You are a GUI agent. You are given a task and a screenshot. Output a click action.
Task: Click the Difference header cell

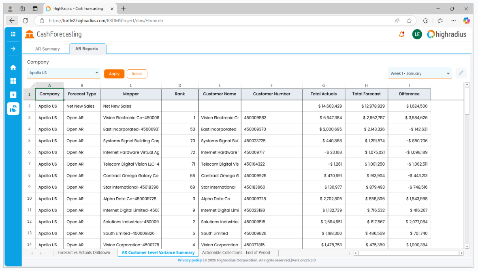409,94
